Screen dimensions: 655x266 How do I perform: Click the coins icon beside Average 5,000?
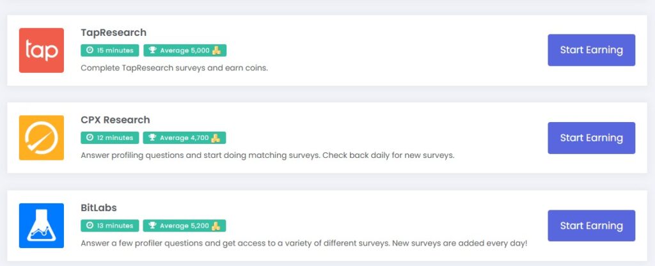pyautogui.click(x=217, y=51)
